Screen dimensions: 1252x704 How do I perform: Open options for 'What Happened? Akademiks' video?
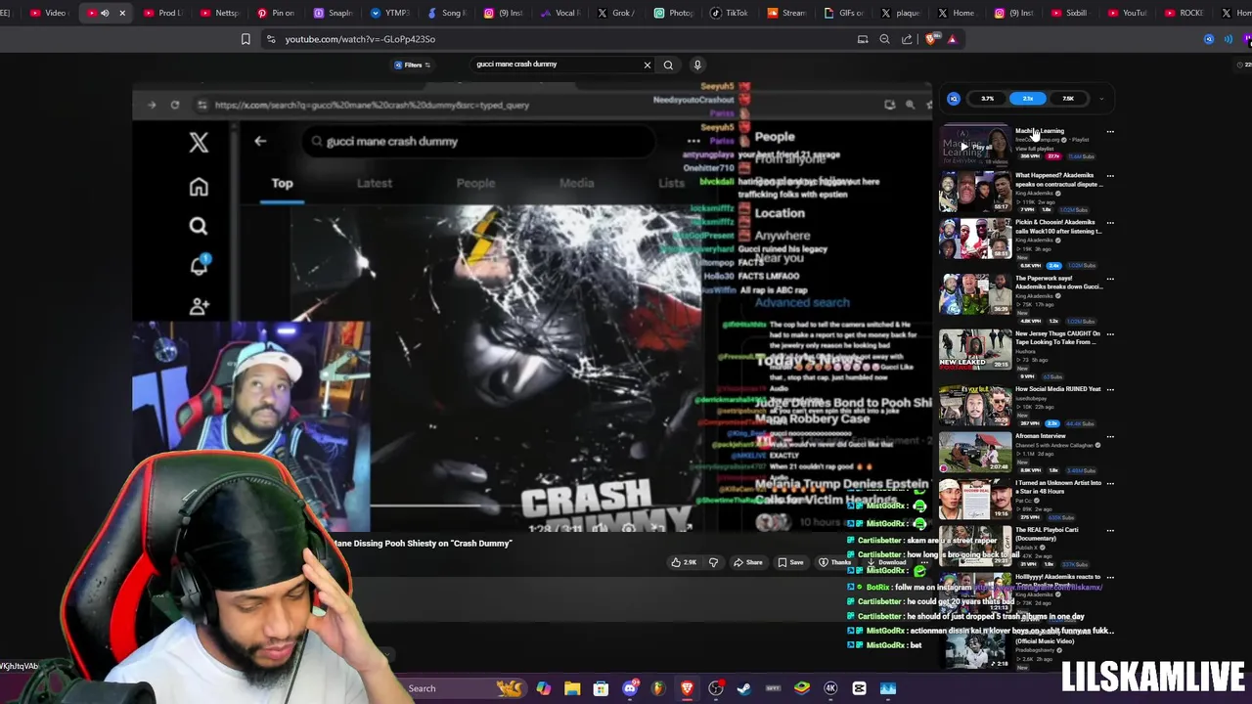pos(1109,176)
